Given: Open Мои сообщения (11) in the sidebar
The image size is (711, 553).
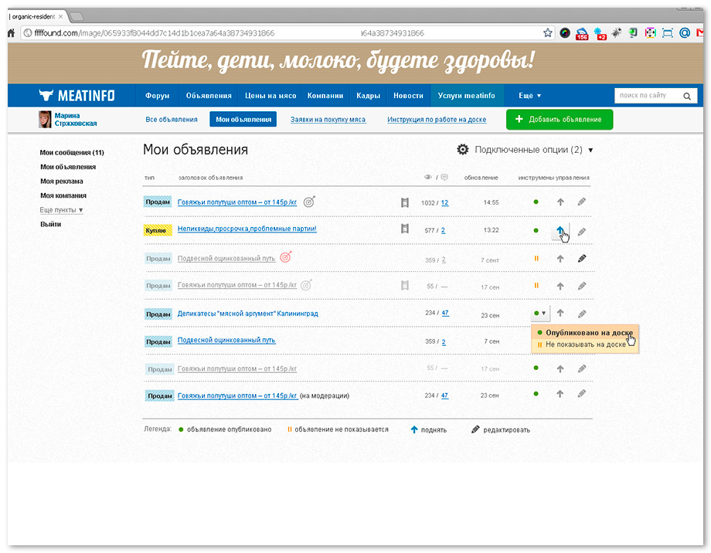Looking at the screenshot, I should pyautogui.click(x=72, y=152).
